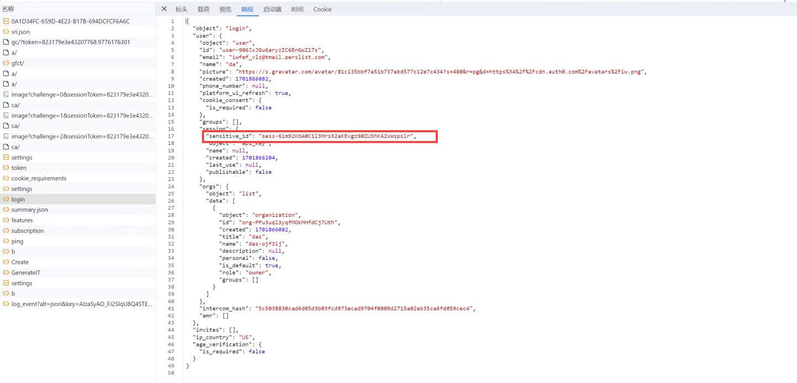Click the icon beside the login request
The image size is (797, 383).
coord(6,199)
